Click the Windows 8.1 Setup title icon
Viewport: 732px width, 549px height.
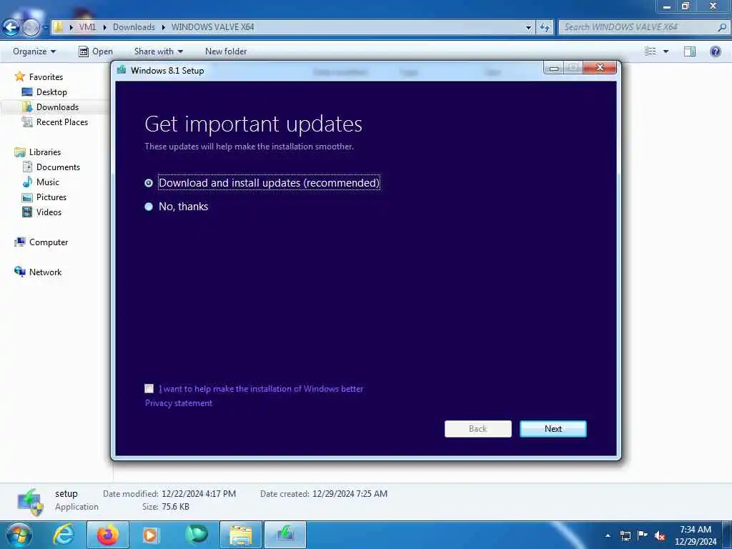(x=122, y=70)
